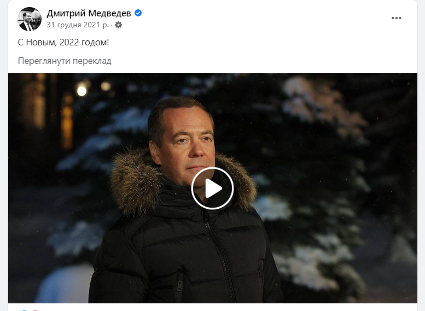Open the post via the 31 грудня 2021 timestamp

[77, 25]
